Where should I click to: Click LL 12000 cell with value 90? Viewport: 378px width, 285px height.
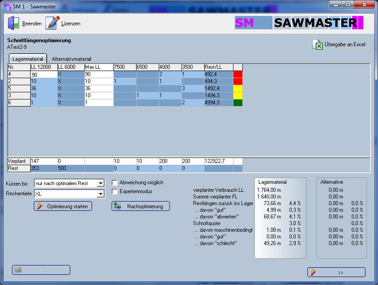pos(44,75)
